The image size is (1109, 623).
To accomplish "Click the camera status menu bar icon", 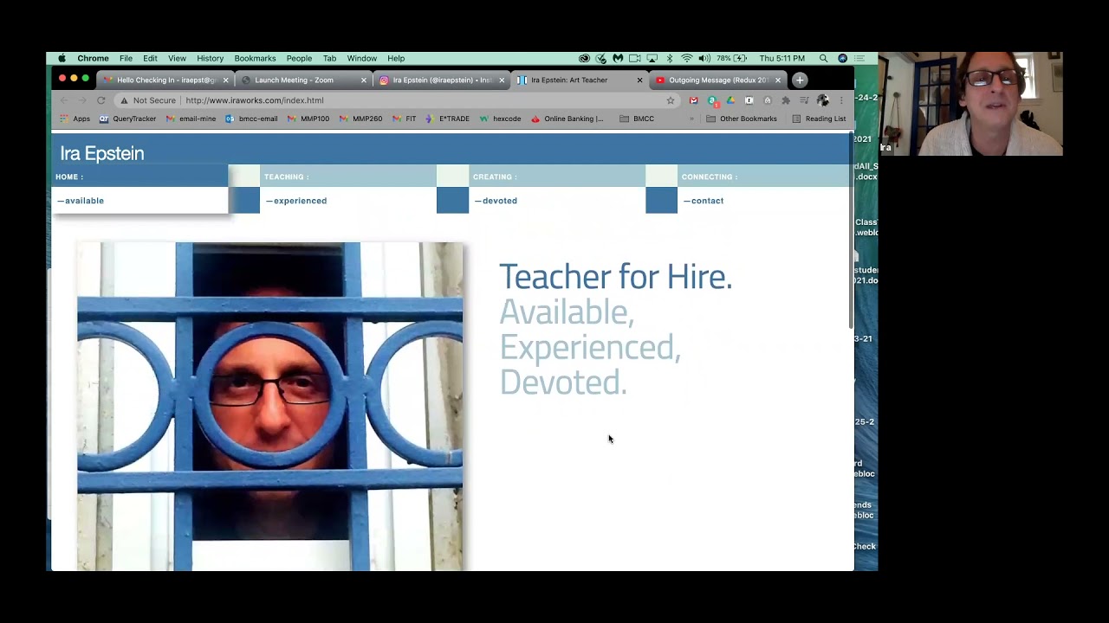I will [x=635, y=59].
